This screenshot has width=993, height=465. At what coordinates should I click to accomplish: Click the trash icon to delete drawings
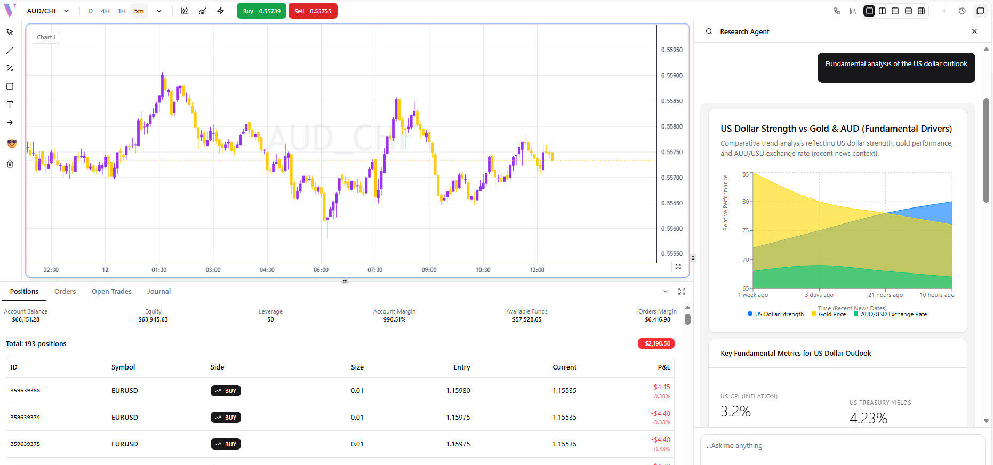tap(10, 164)
